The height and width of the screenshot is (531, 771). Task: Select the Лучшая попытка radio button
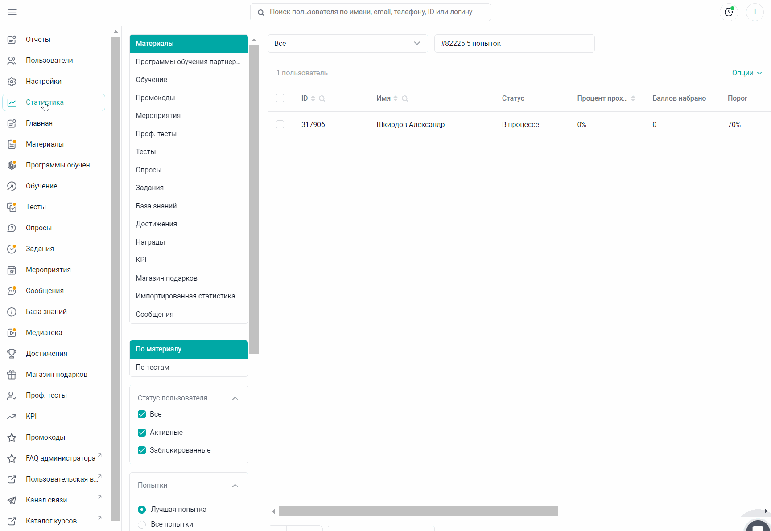tap(142, 510)
